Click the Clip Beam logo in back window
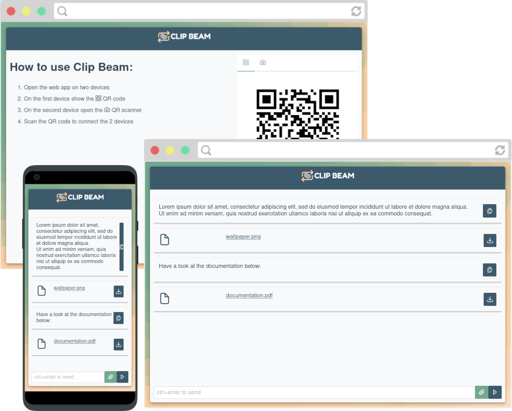 (184, 37)
